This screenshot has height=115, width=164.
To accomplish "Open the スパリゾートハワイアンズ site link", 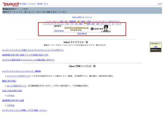I will (18, 76).
